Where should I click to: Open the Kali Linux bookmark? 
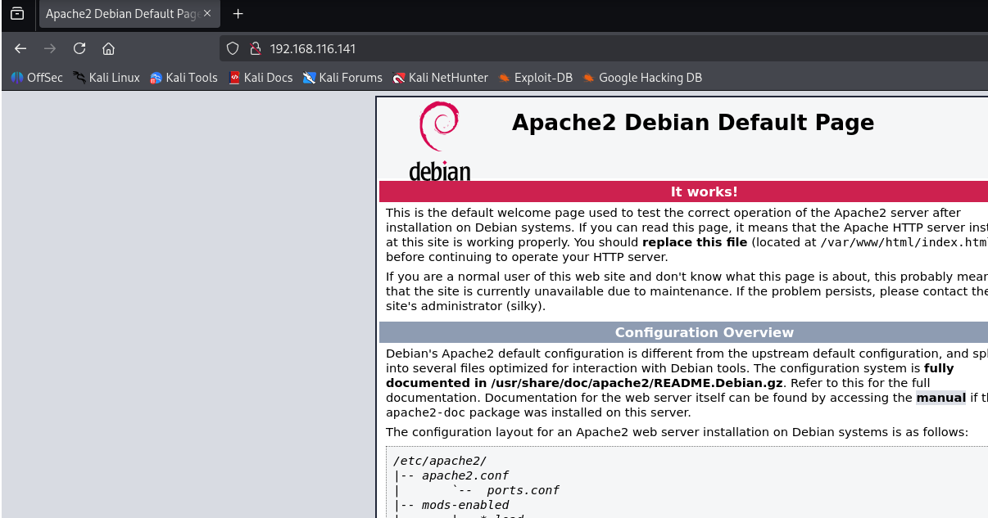point(107,78)
